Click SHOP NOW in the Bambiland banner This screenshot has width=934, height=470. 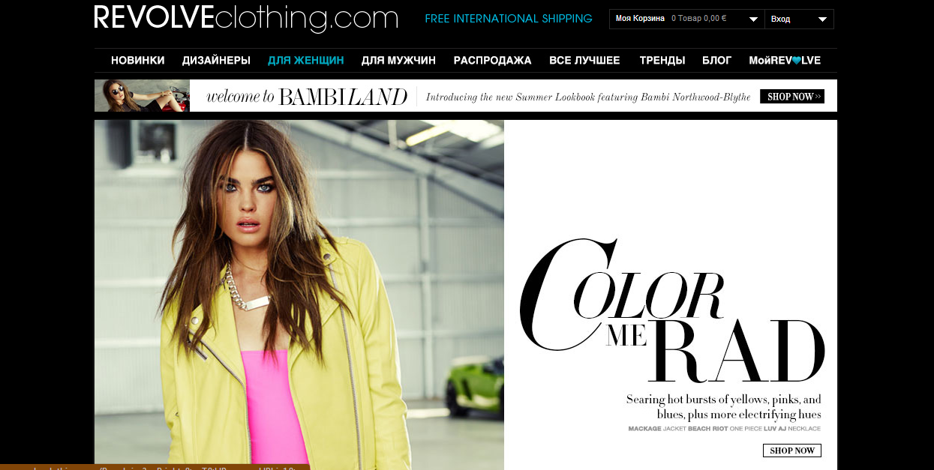[791, 97]
